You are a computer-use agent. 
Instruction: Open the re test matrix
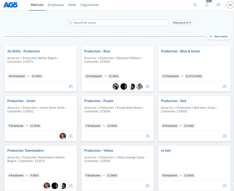coord(166,151)
